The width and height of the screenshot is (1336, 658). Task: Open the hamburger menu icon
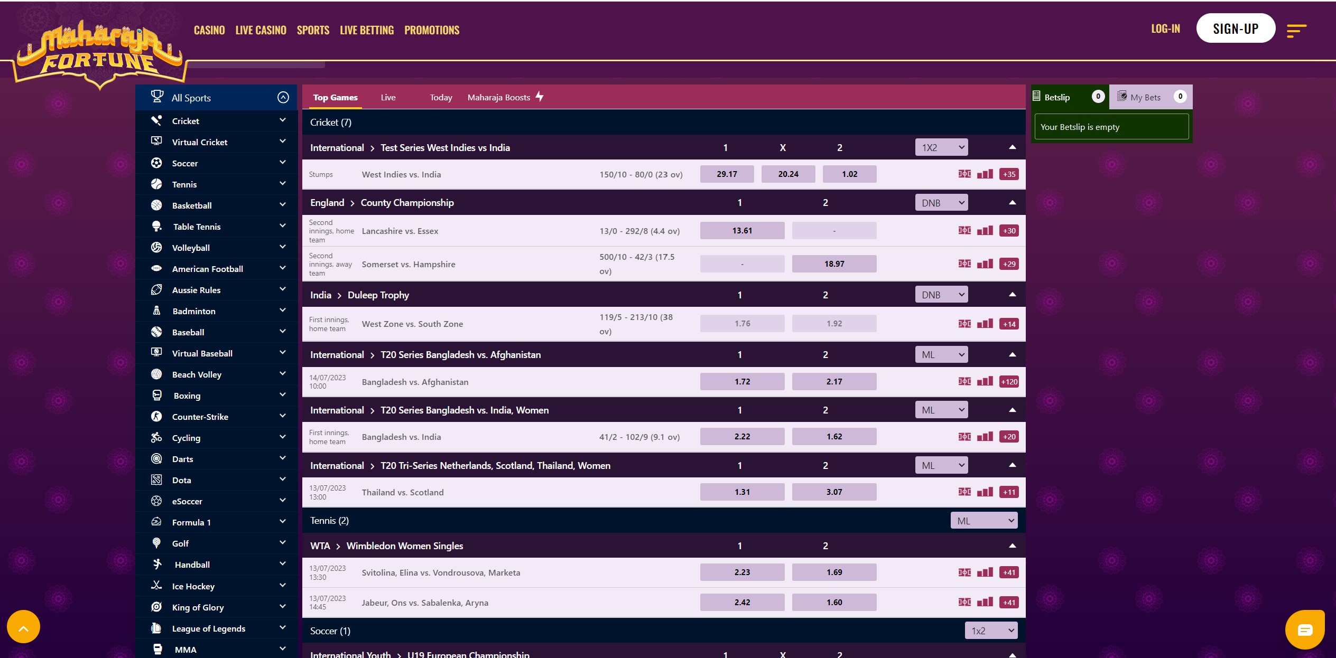pos(1296,31)
